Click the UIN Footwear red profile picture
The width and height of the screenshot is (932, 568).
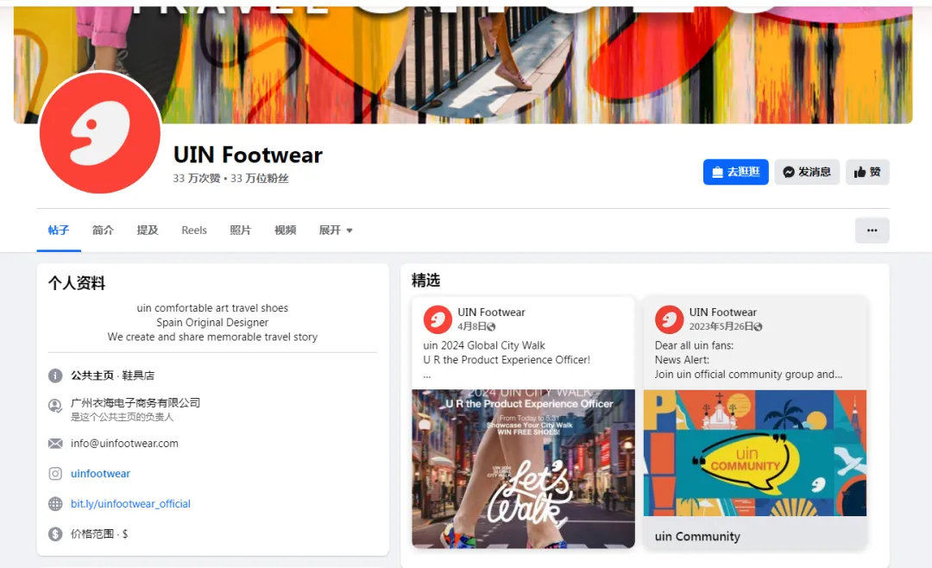pyautogui.click(x=100, y=132)
